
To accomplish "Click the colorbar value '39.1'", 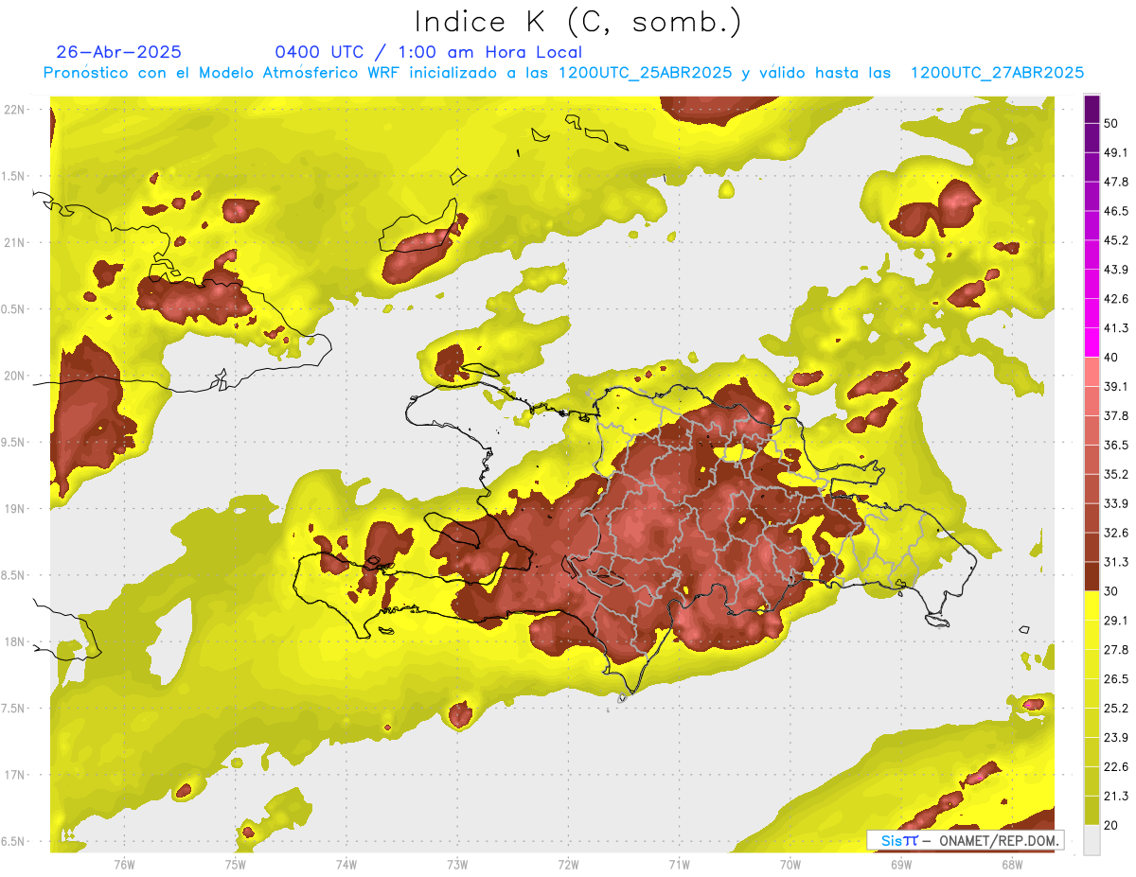I will 1116,386.
